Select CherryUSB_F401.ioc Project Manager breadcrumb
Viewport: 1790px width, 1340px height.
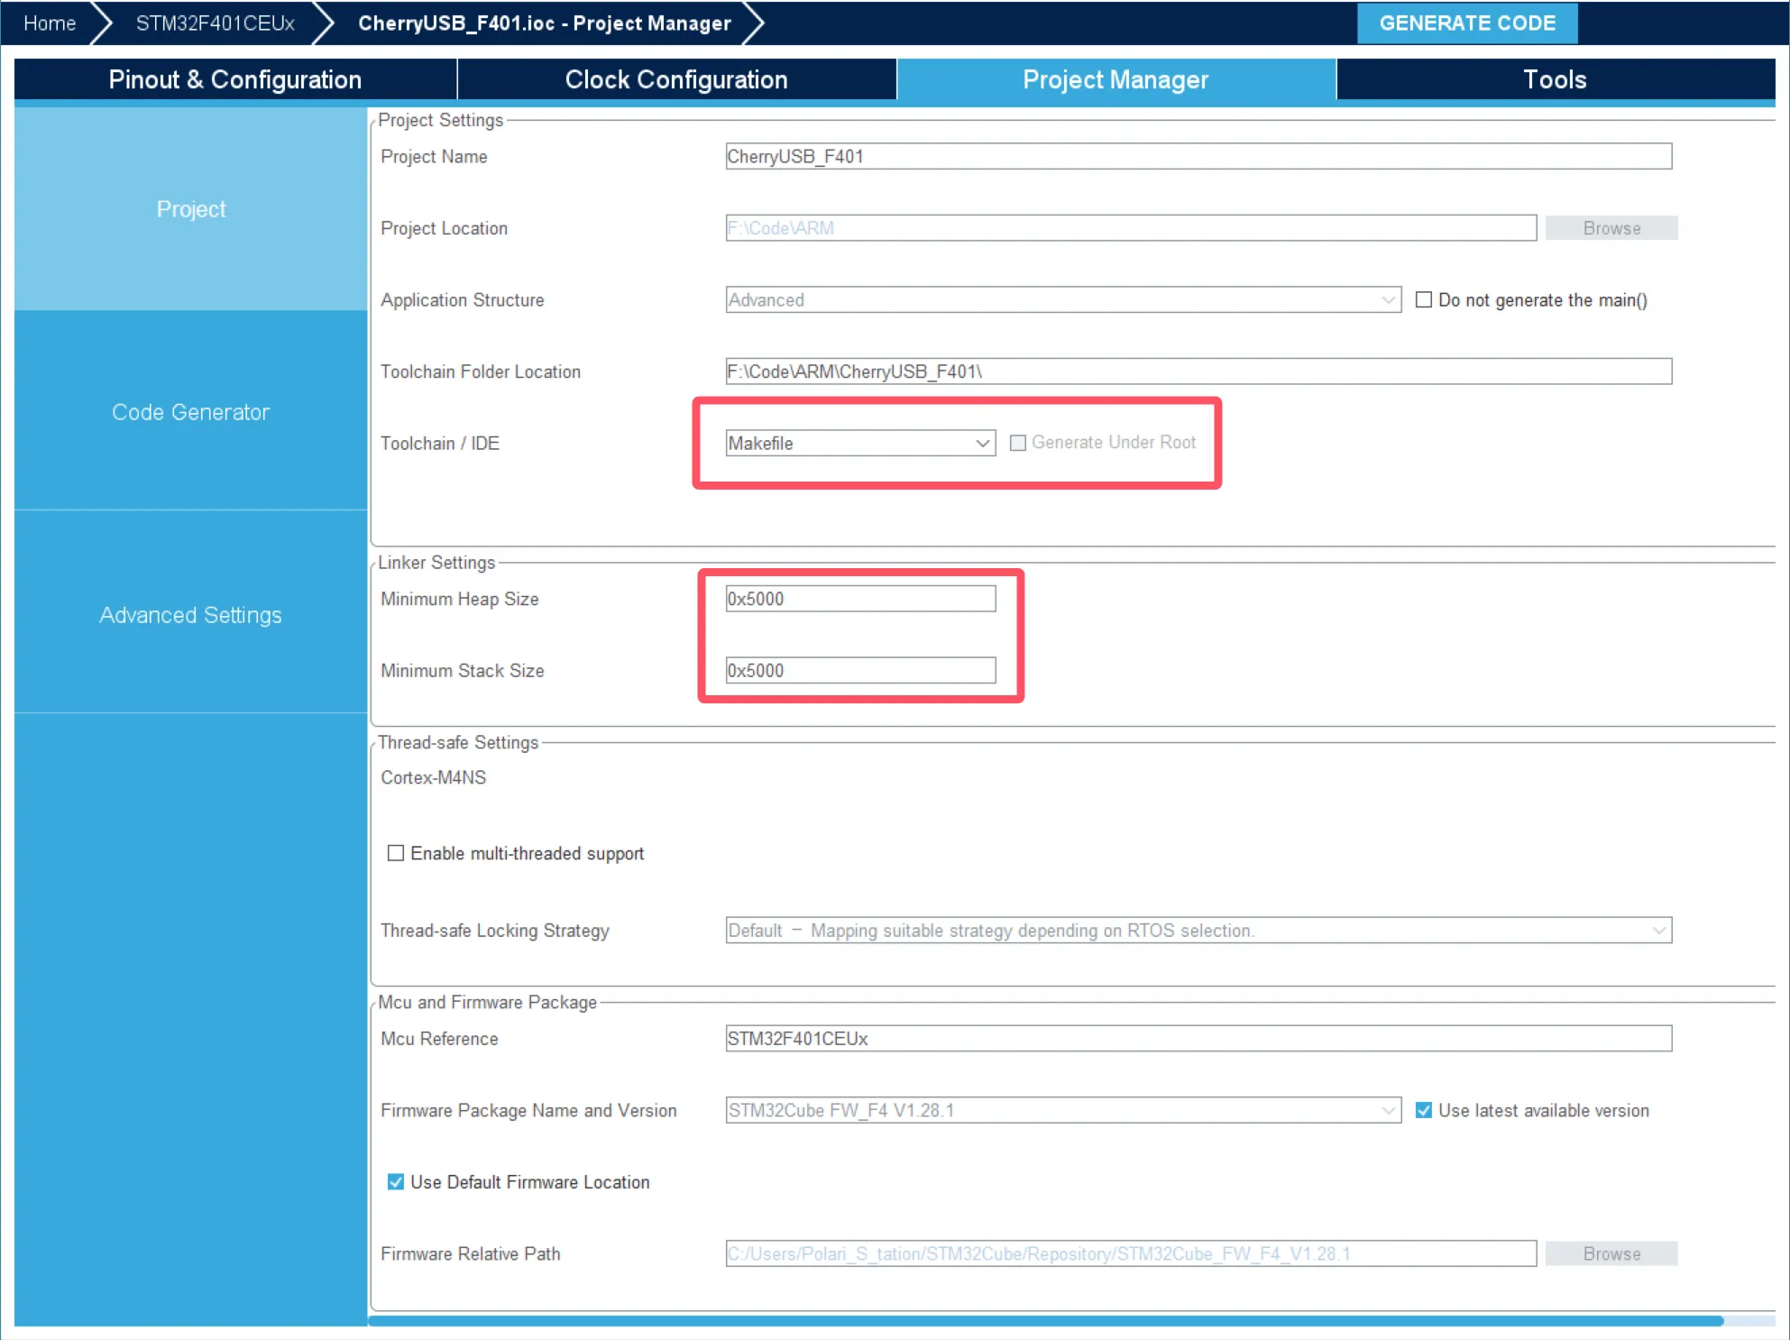(544, 23)
